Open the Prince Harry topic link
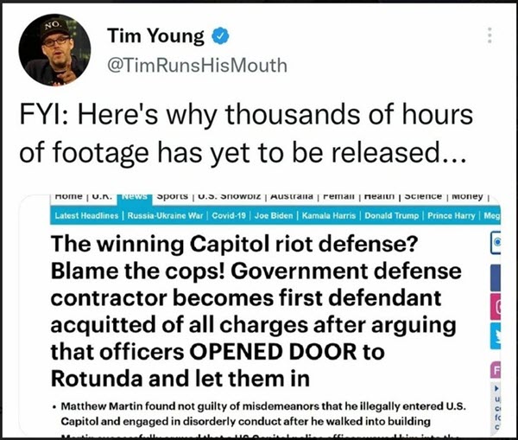 [x=452, y=216]
